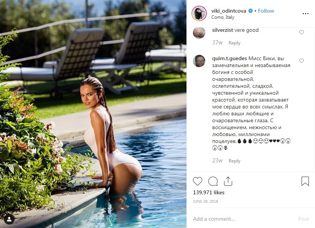Image resolution: width=315 pixels, height=228 pixels.
Task: Like silverzist's comment with its heart
Action: [302, 32]
